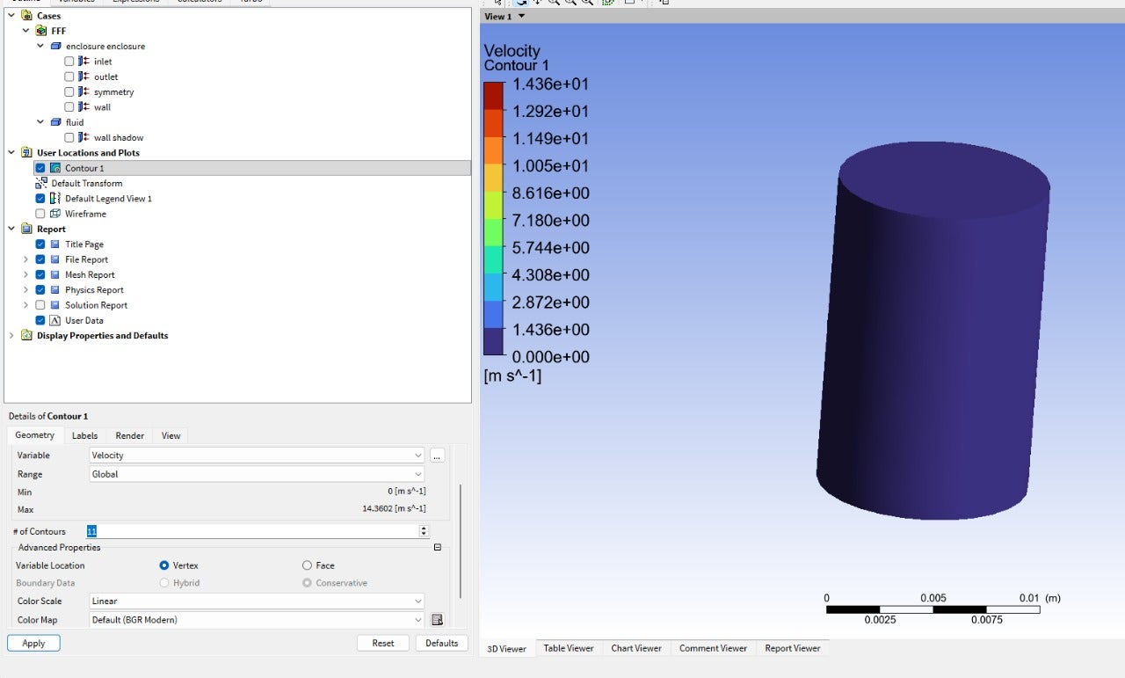Open the Chart Viewer tab

point(636,648)
